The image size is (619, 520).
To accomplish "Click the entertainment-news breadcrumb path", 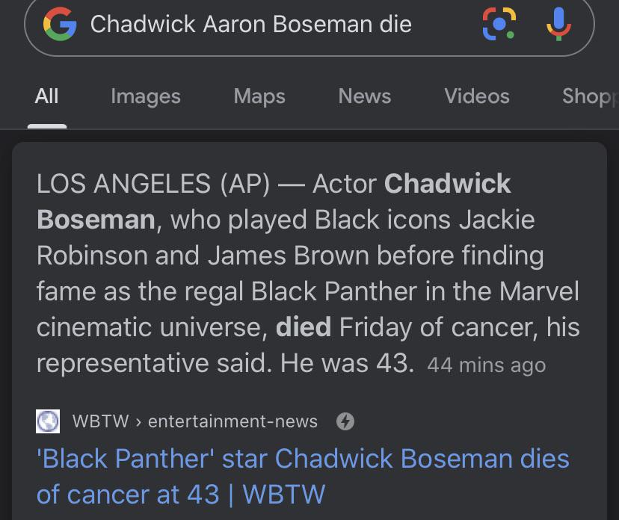I will point(232,421).
